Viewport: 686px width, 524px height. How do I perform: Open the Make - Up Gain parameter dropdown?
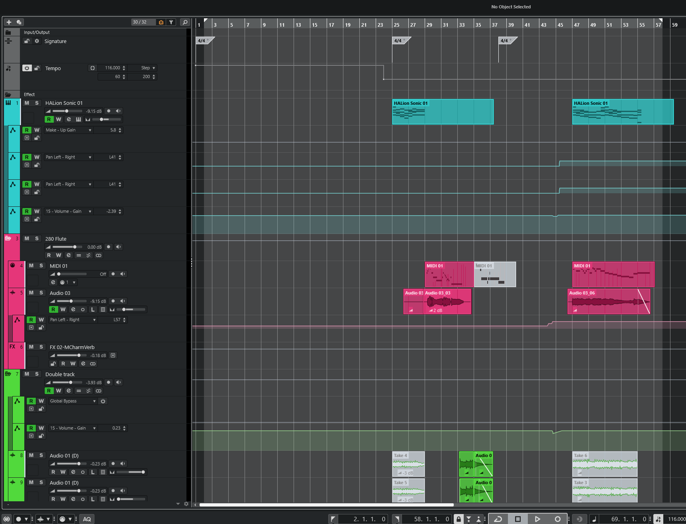[69, 130]
